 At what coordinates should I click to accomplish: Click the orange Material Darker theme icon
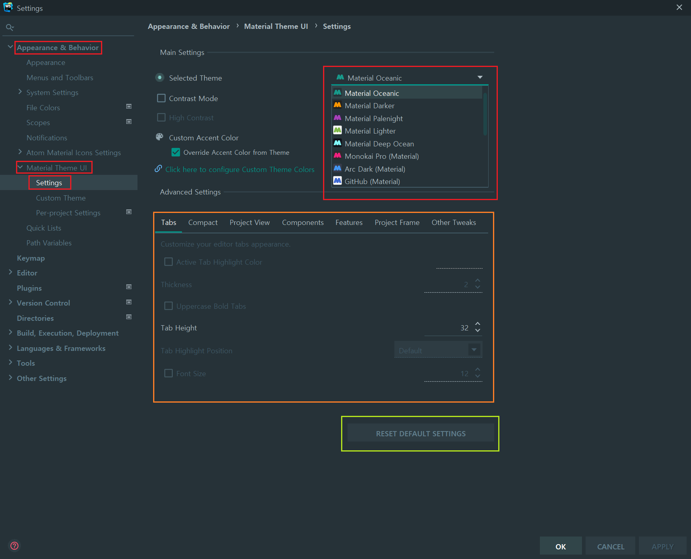(337, 105)
